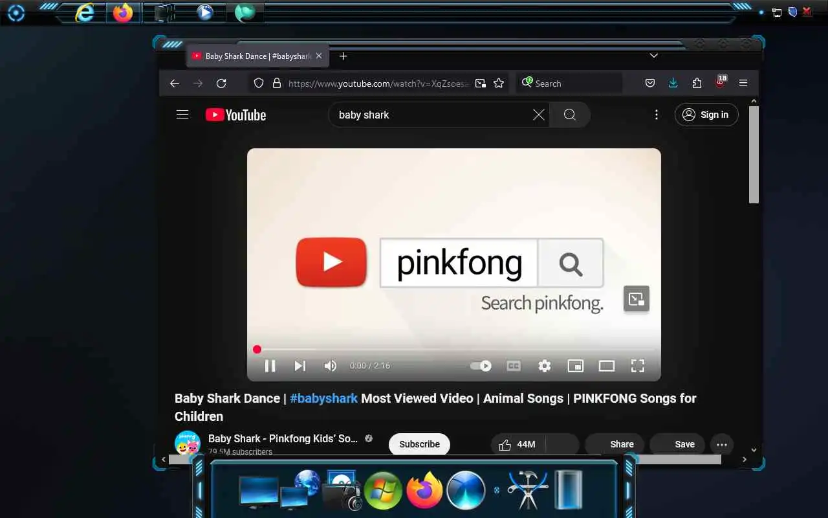
Task: Open YouTube settings three-dot menu
Action: [x=657, y=115]
